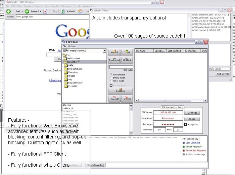Open the Key Generator folder
235x175 pixels.
pyautogui.click(x=75, y=82)
